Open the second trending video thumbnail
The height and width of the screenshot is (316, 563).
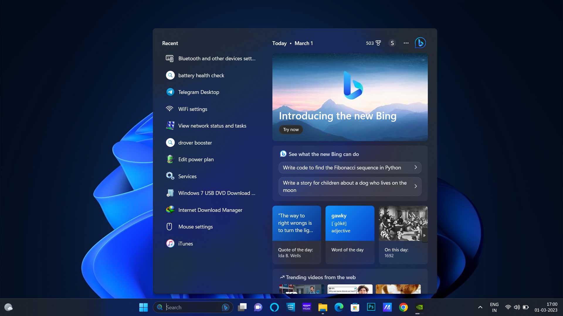(x=350, y=289)
